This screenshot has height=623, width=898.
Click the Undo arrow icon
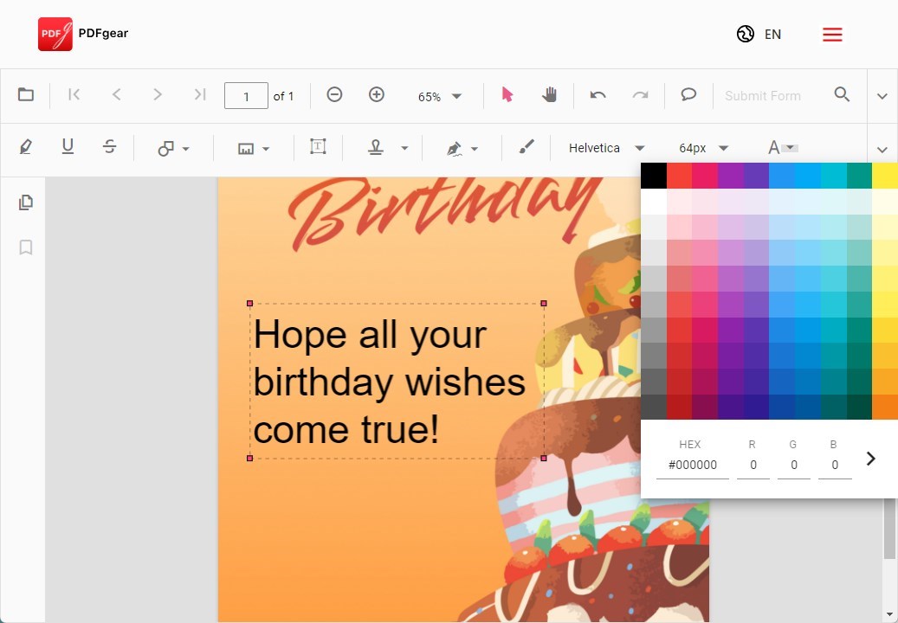click(598, 95)
